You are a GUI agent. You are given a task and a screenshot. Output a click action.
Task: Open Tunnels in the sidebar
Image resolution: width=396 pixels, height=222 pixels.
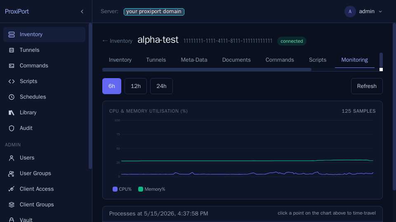point(44,50)
